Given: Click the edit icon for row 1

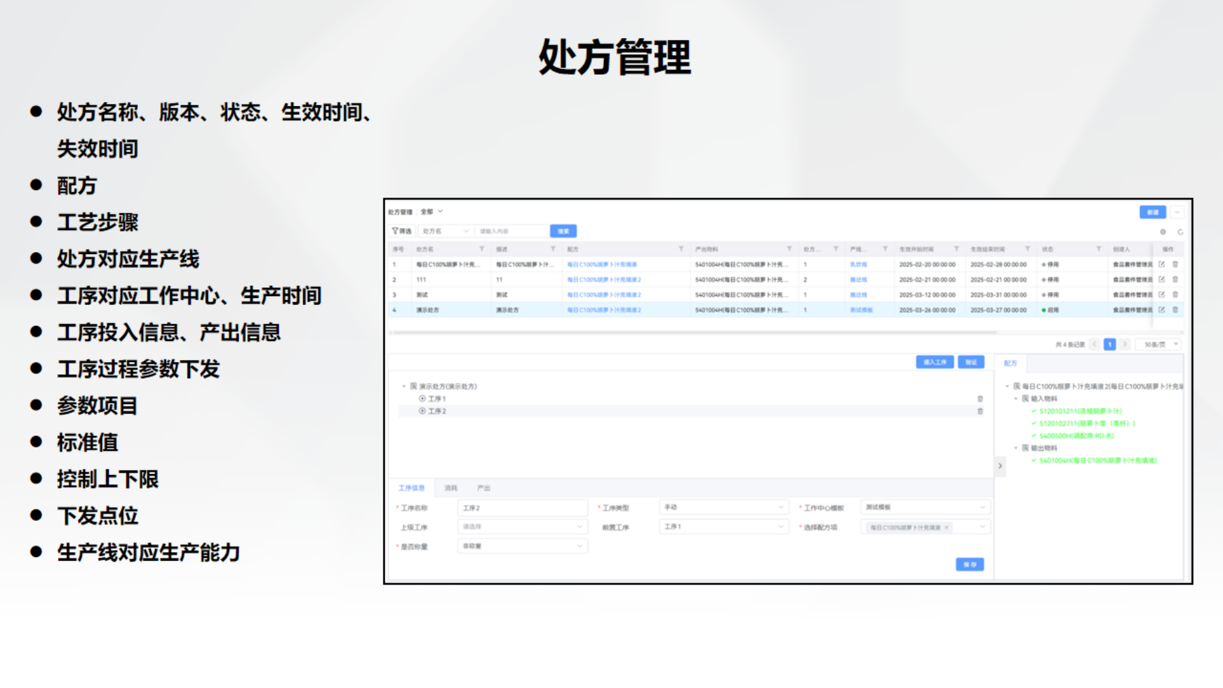Looking at the screenshot, I should (x=1162, y=264).
